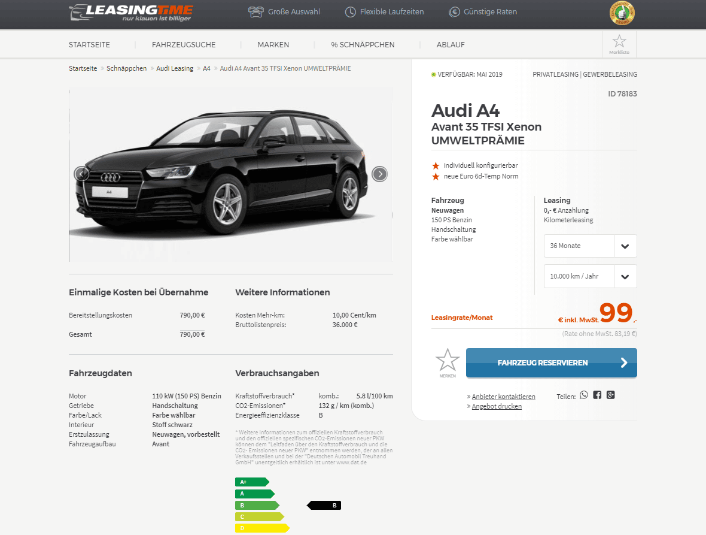Click Startseite in the breadcrumb
This screenshot has width=706, height=535.
[x=83, y=68]
